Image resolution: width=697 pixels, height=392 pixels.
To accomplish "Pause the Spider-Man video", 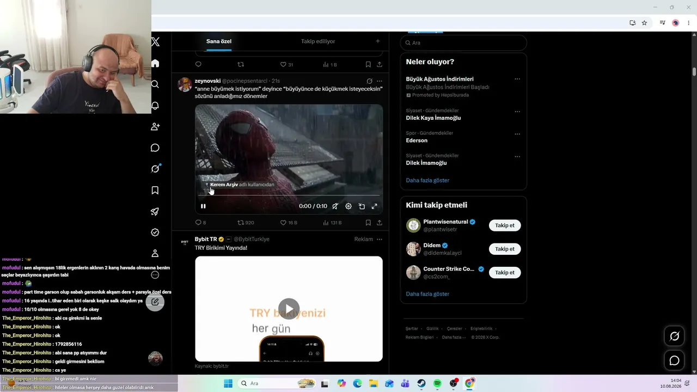I will 203,206.
